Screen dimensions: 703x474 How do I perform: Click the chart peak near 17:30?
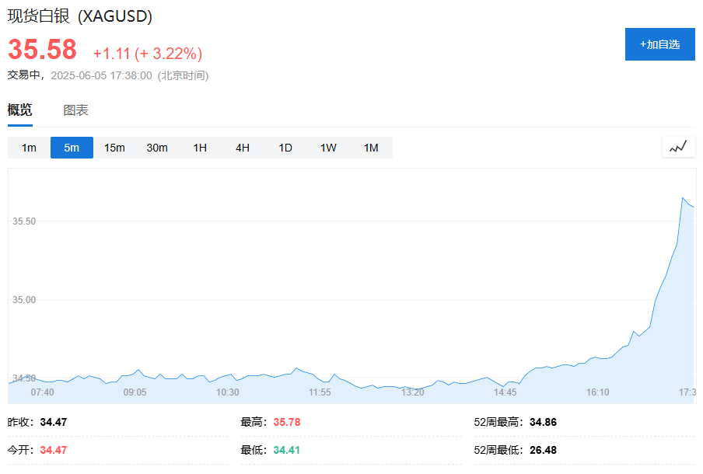click(683, 197)
